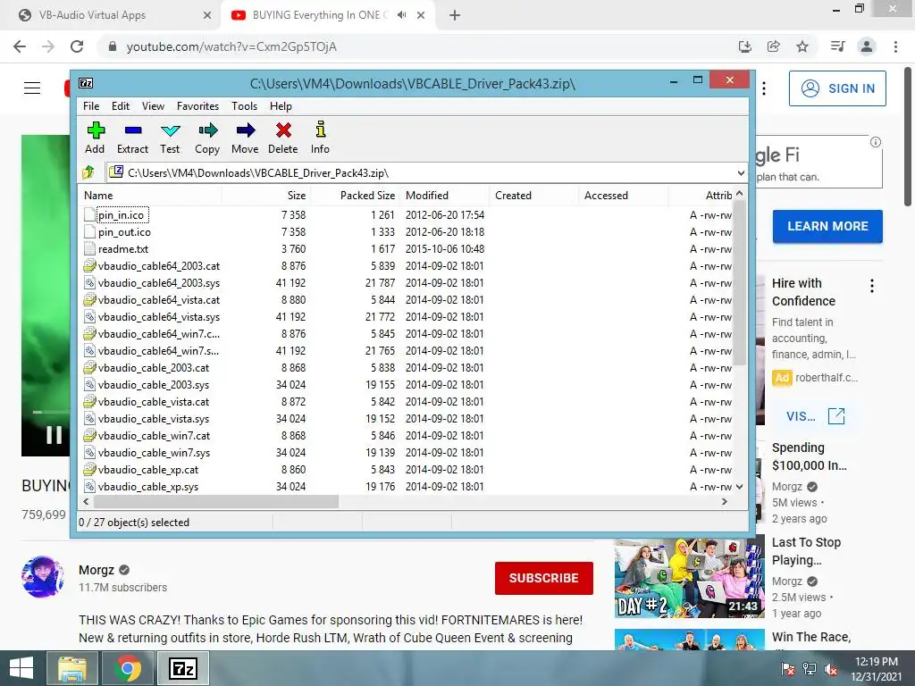
Task: Click the horizontal scroll left arrow
Action: (87, 502)
